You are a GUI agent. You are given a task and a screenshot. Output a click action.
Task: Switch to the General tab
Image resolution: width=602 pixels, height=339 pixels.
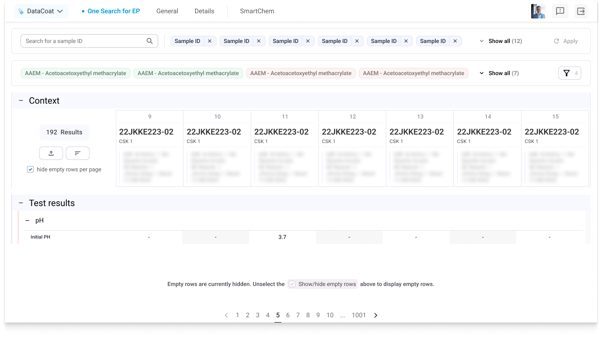pyautogui.click(x=167, y=11)
